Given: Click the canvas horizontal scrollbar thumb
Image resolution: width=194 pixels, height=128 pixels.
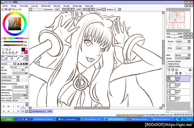Looking at the screenshot, I should pos(92,108).
